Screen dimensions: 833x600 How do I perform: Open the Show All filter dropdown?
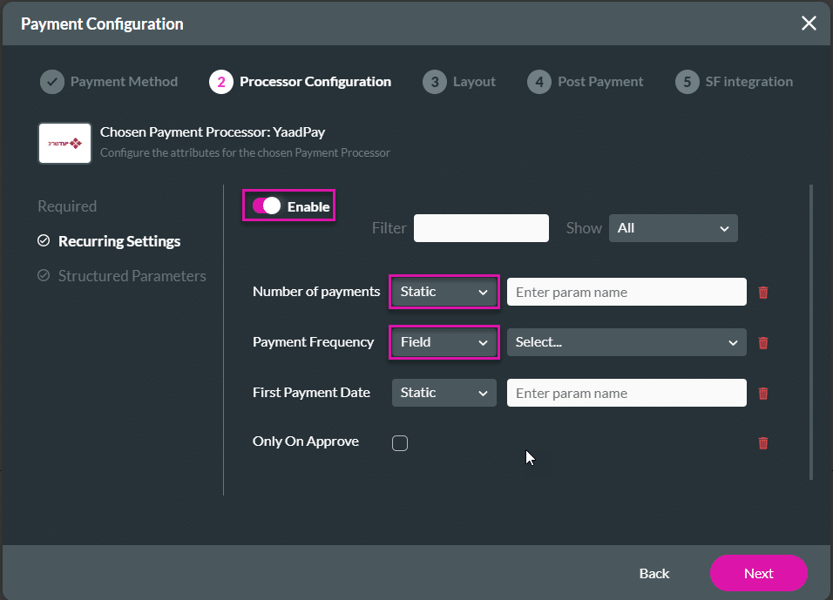coord(673,228)
